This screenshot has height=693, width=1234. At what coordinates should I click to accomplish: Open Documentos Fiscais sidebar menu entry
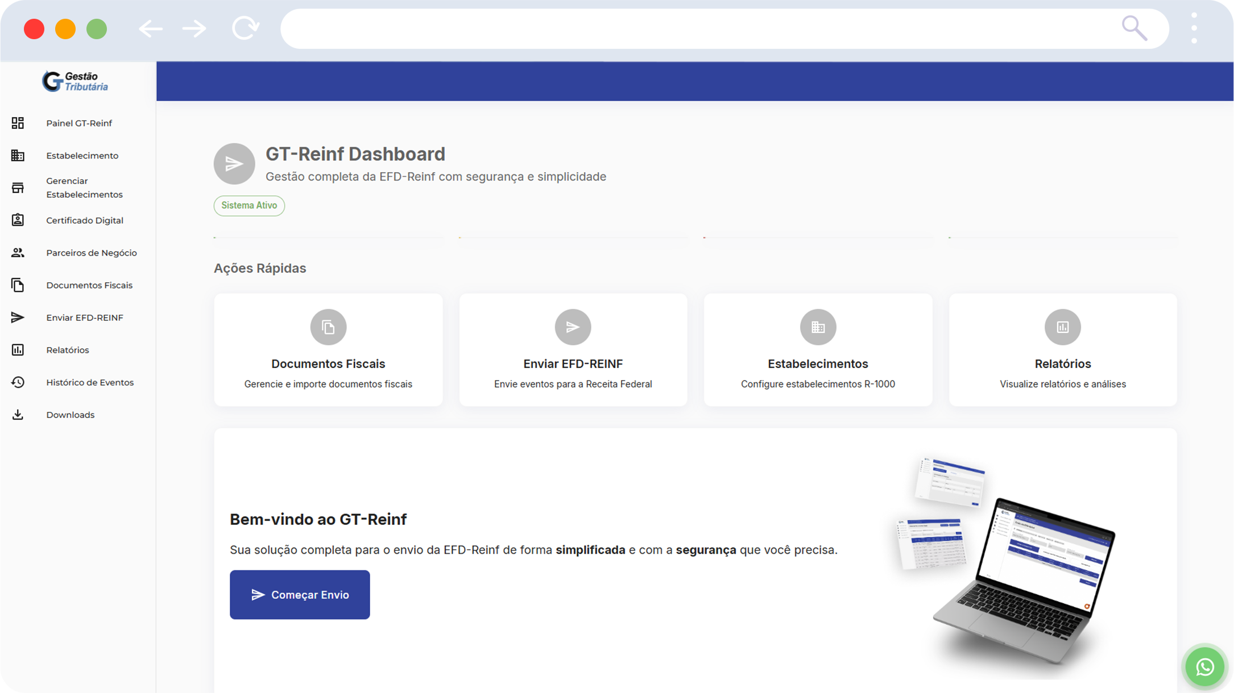click(x=89, y=285)
